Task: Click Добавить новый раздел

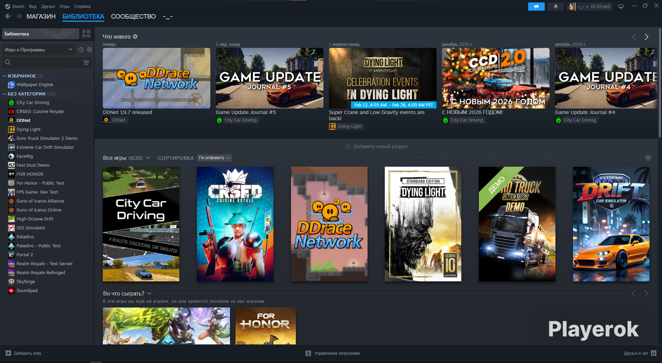Action: [x=380, y=146]
